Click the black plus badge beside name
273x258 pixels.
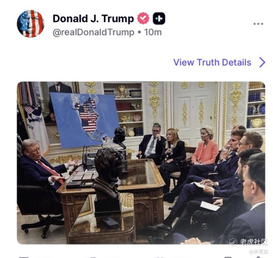click(159, 18)
